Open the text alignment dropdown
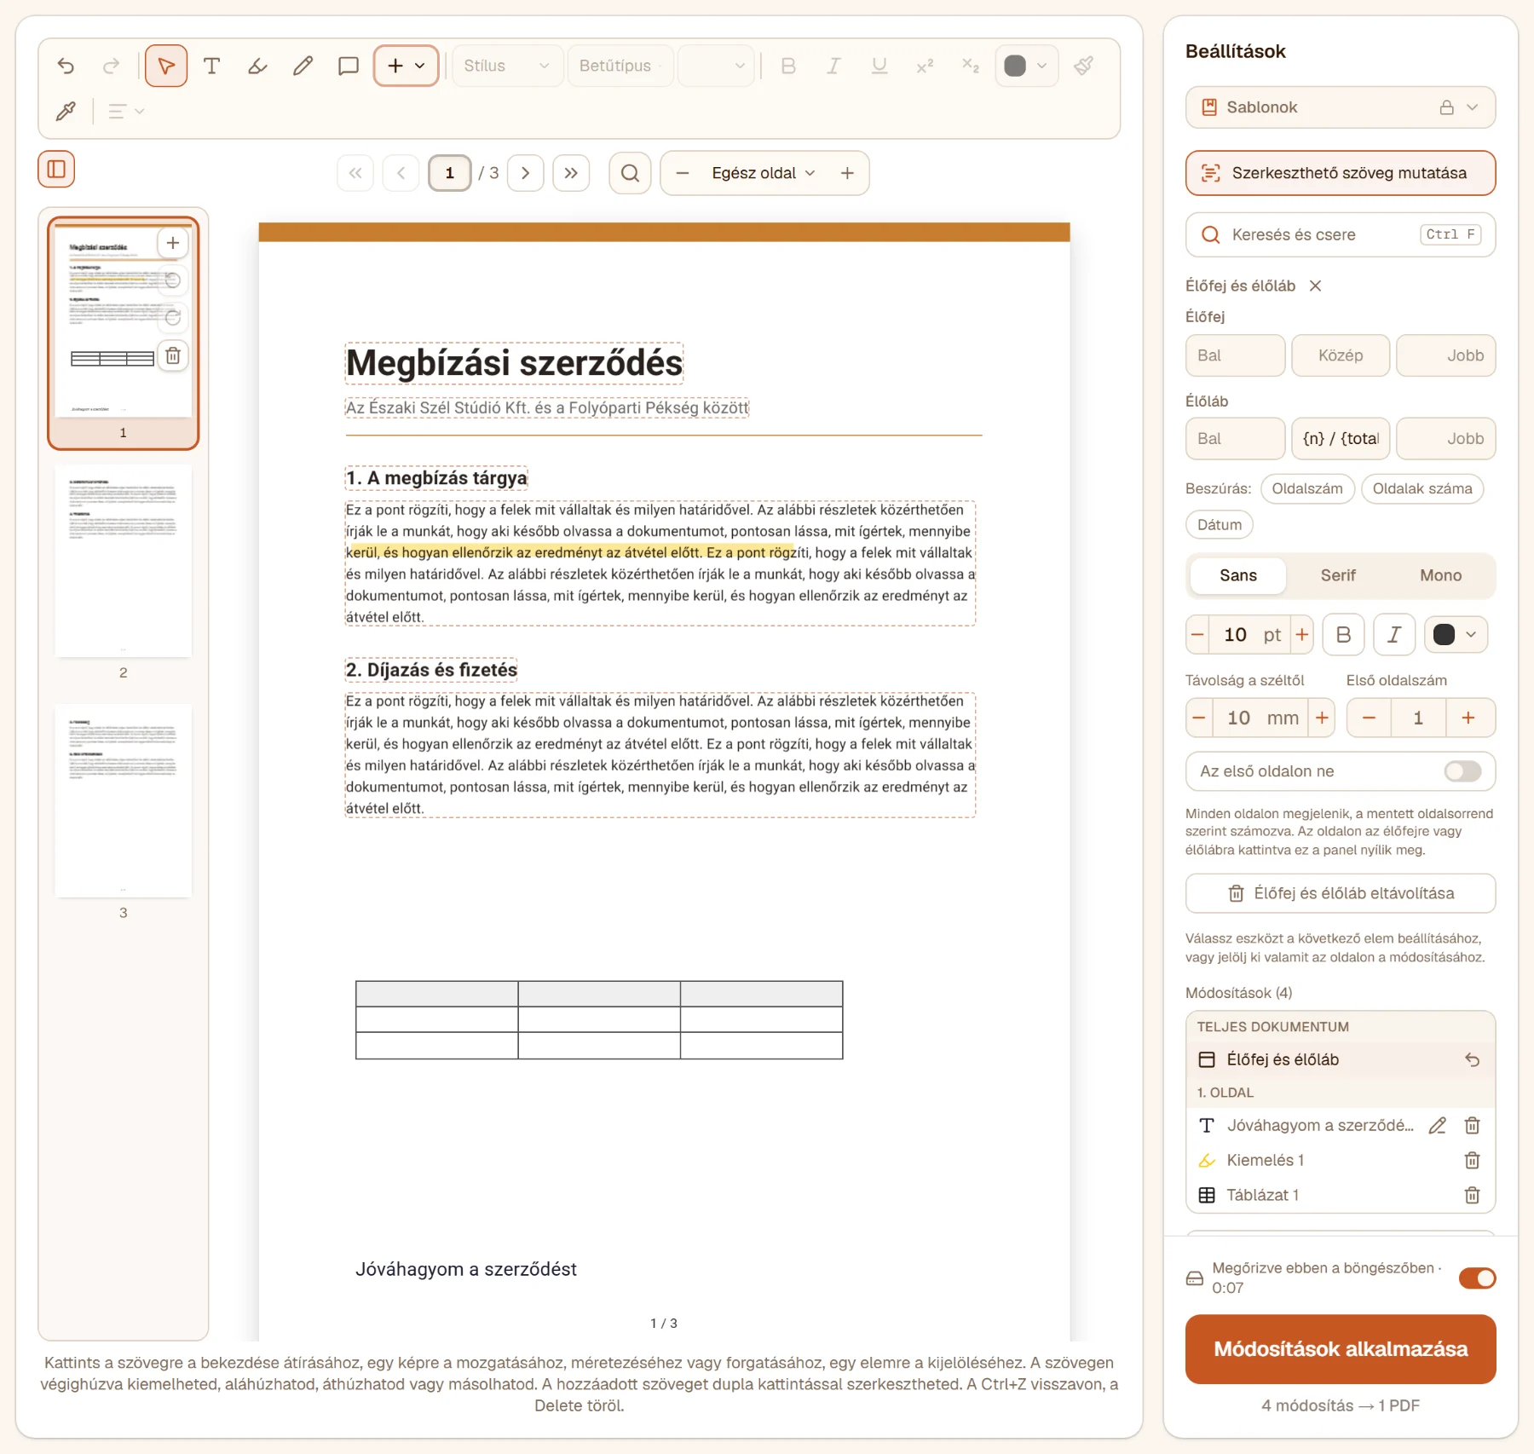1534x1454 pixels. tap(126, 111)
